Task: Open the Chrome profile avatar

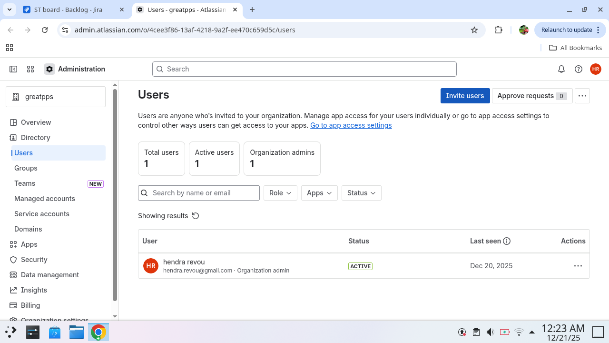Action: (x=524, y=30)
